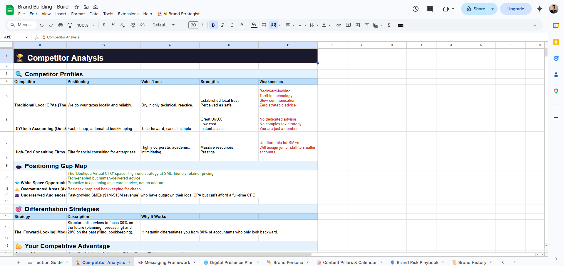Get add-ons plus icon

coord(556,117)
